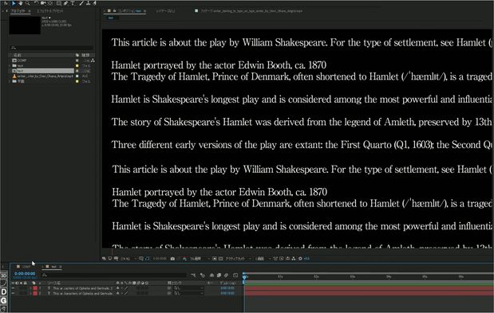This screenshot has height=313, width=494.
Task: Sort project items by 種類 column header
Action: tap(85, 55)
